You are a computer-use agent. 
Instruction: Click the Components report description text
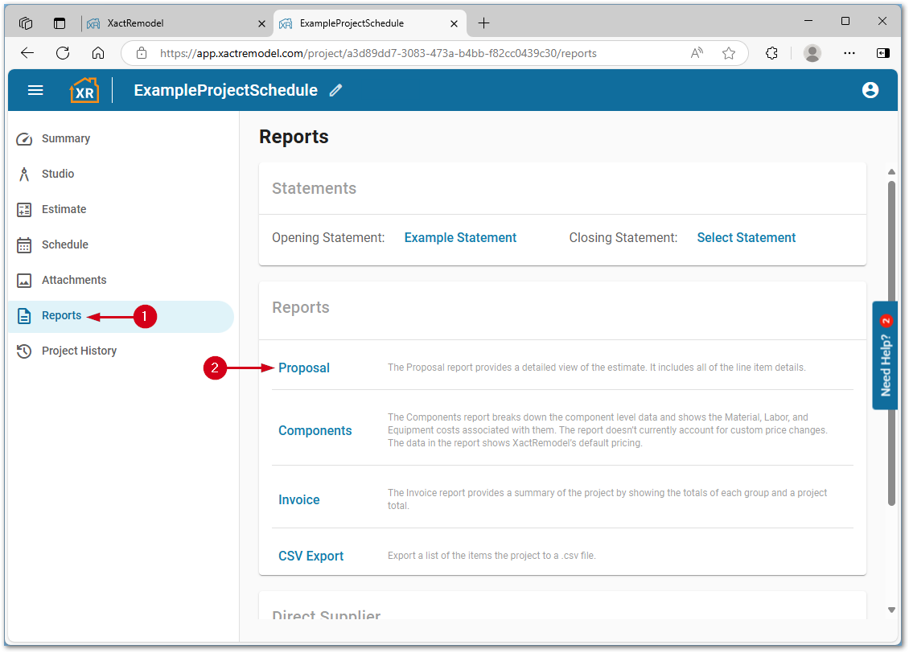(607, 430)
